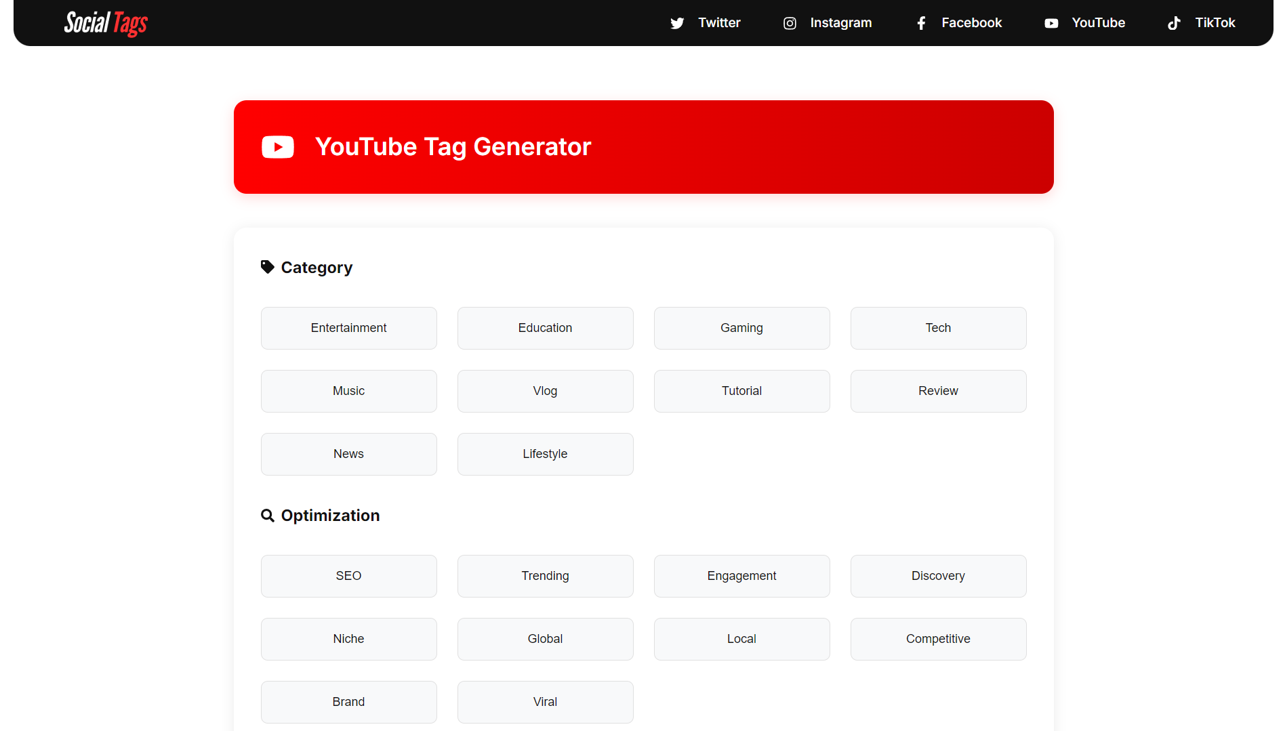Click the Twitter bird icon
The image size is (1283, 731).
point(677,23)
